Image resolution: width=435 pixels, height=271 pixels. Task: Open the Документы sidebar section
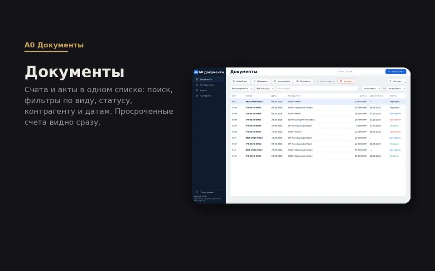[x=209, y=79]
